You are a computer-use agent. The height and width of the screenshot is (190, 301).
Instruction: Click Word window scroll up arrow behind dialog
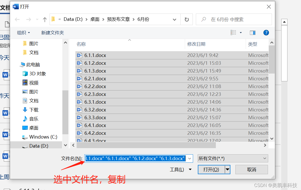[284, 22]
